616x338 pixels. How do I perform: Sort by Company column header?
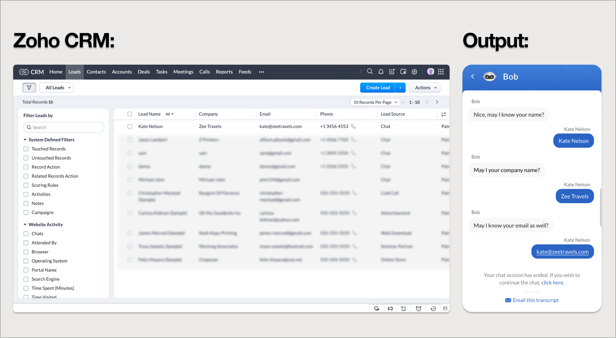pos(208,114)
